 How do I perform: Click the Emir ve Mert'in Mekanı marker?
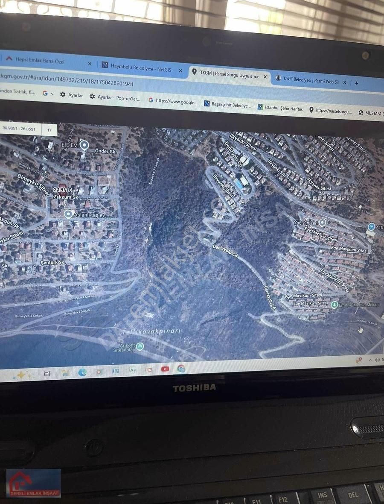point(334,305)
